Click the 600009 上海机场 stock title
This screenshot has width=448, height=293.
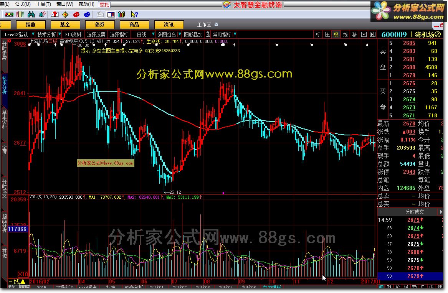click(x=411, y=35)
